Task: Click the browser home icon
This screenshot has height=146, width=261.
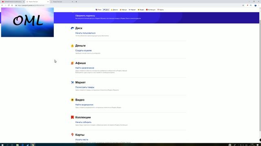Action: pyautogui.click(x=12, y=5)
